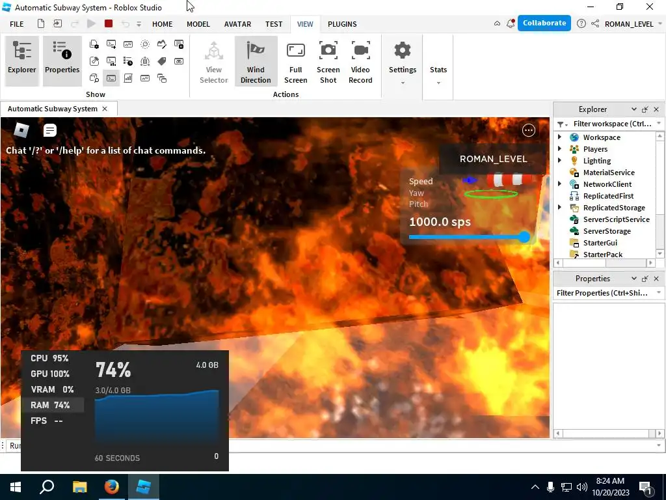Open Find Results (dashed circle magnifier icon)
The image size is (666, 500).
(145, 44)
